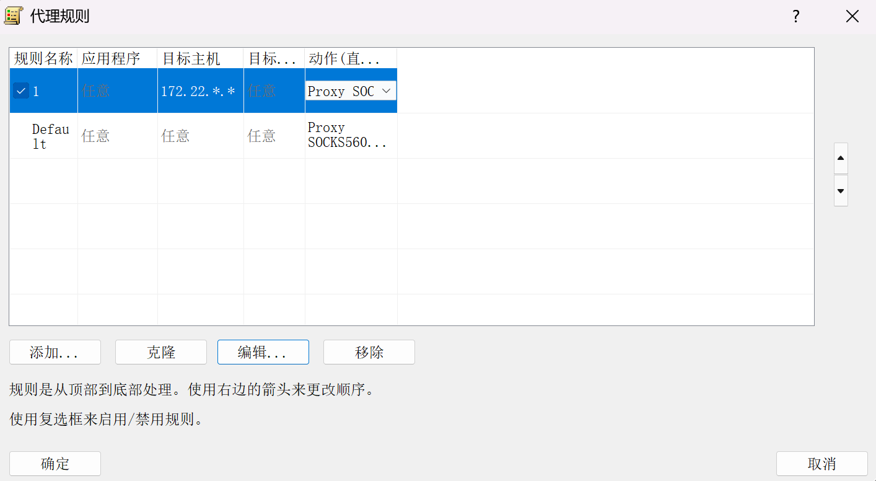Remove the selected rule with 移除
The image size is (876, 481).
369,352
